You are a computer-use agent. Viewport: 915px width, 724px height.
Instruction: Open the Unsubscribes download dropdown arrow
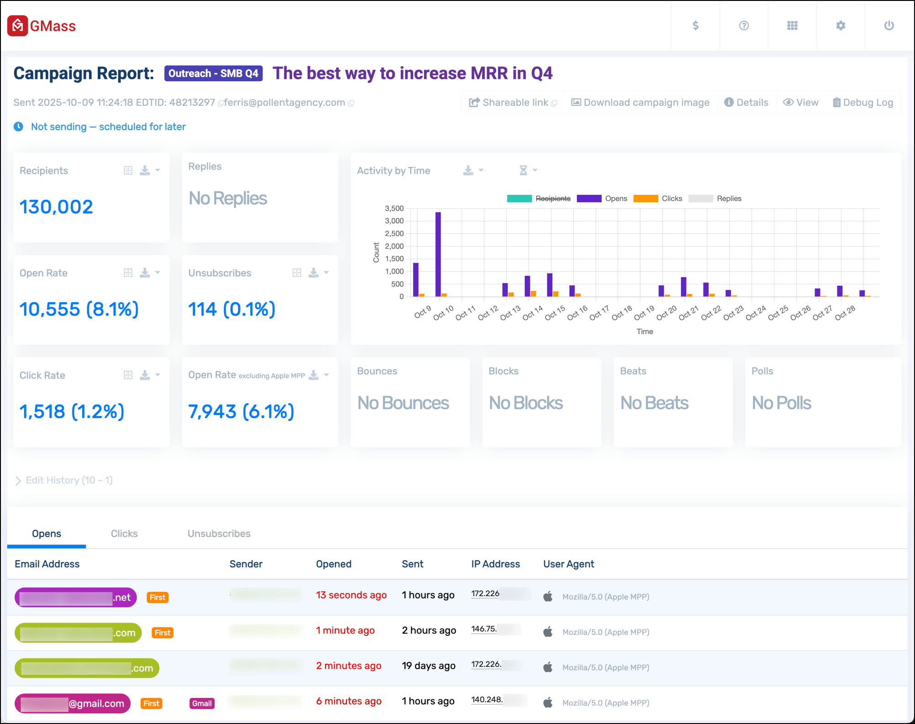point(326,273)
